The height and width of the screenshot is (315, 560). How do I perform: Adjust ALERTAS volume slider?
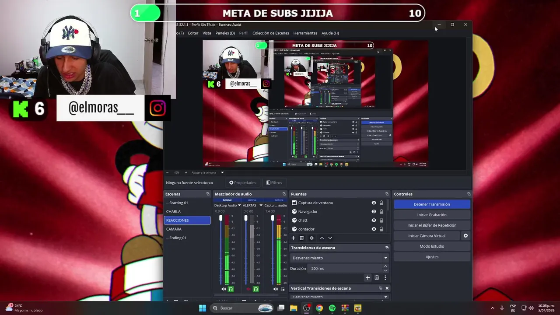pos(246,218)
